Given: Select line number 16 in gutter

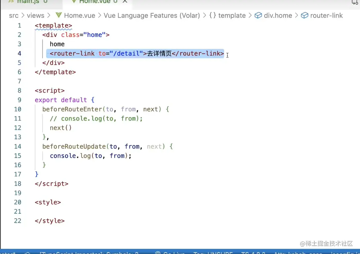Looking at the screenshot, I should point(18,165).
